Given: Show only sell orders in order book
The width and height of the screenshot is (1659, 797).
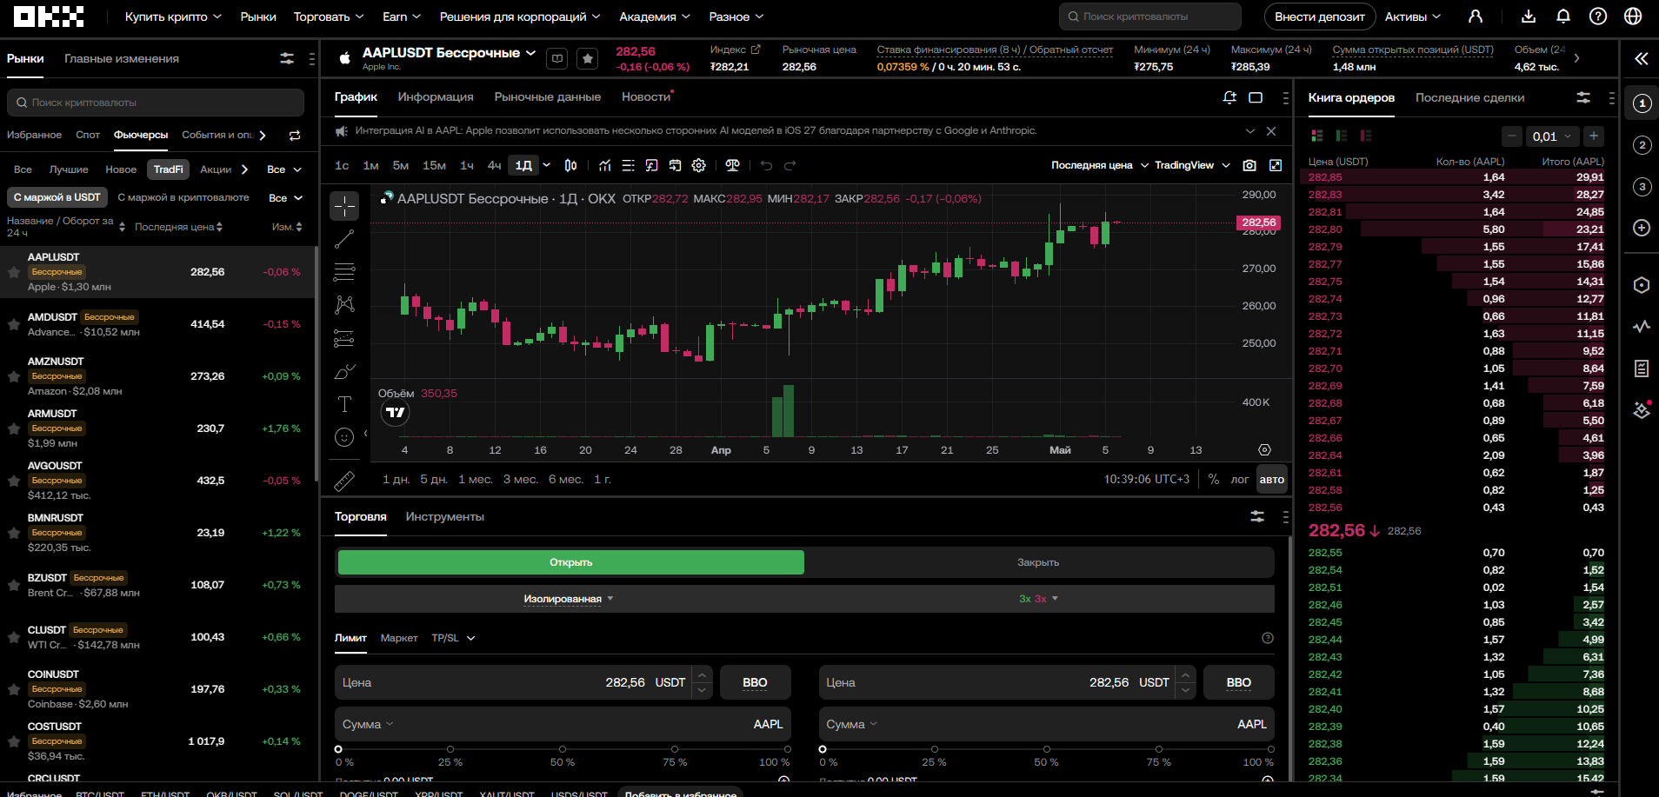Looking at the screenshot, I should (x=1366, y=136).
